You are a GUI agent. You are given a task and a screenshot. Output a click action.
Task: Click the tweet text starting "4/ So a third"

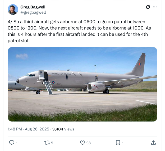tap(79, 31)
